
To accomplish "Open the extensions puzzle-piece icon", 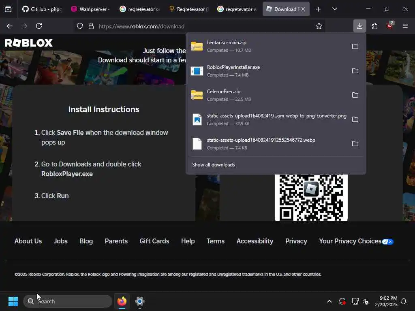I will coord(374,26).
